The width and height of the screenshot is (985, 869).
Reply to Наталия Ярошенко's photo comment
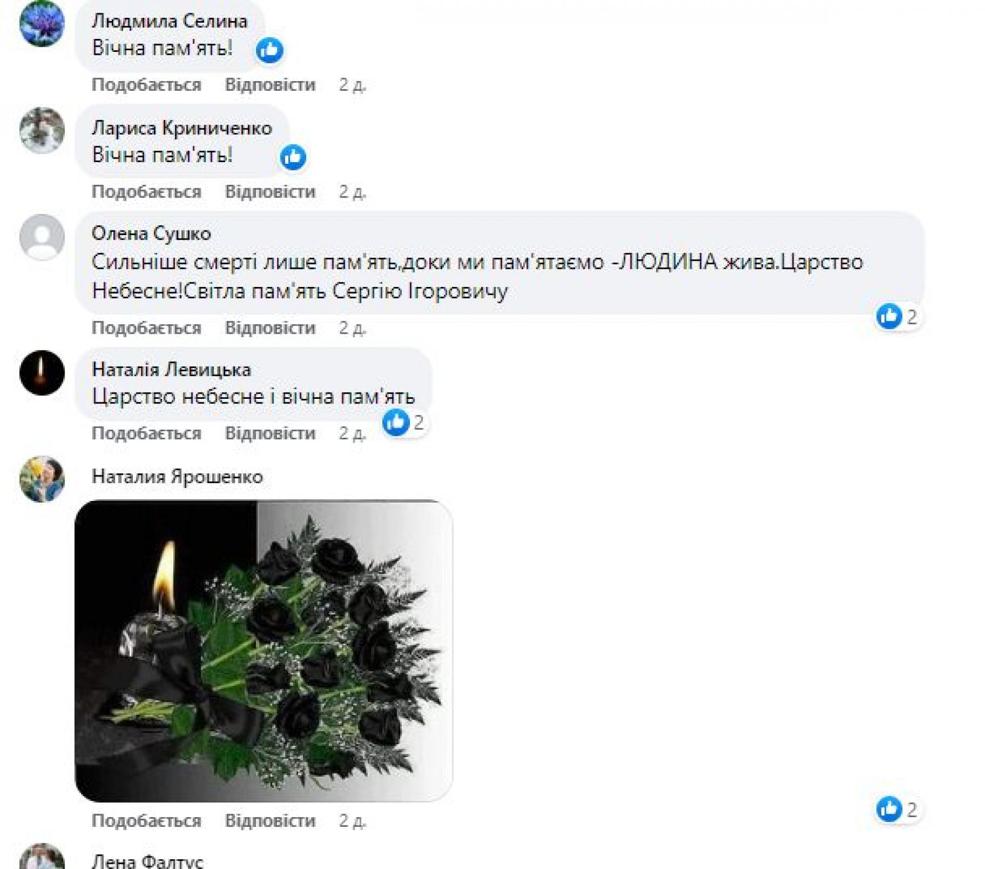(270, 821)
